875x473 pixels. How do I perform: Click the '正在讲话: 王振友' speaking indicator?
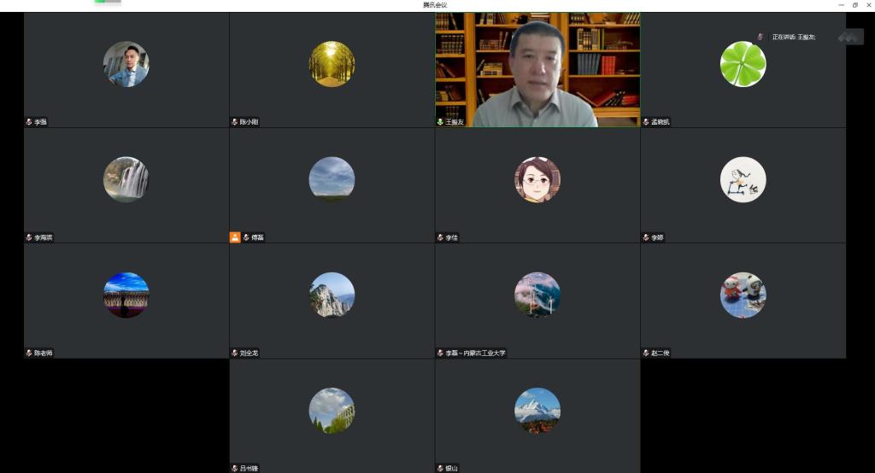click(793, 37)
